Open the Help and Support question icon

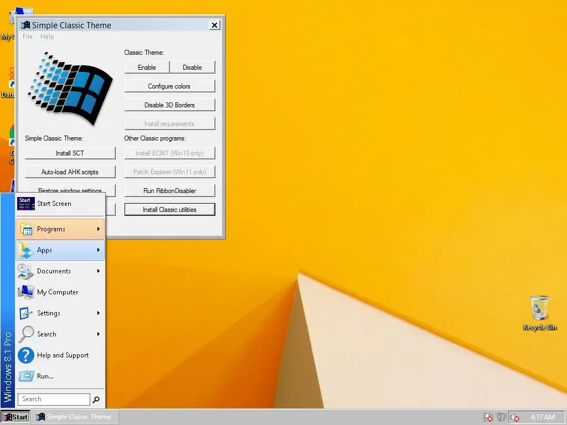tap(26, 355)
